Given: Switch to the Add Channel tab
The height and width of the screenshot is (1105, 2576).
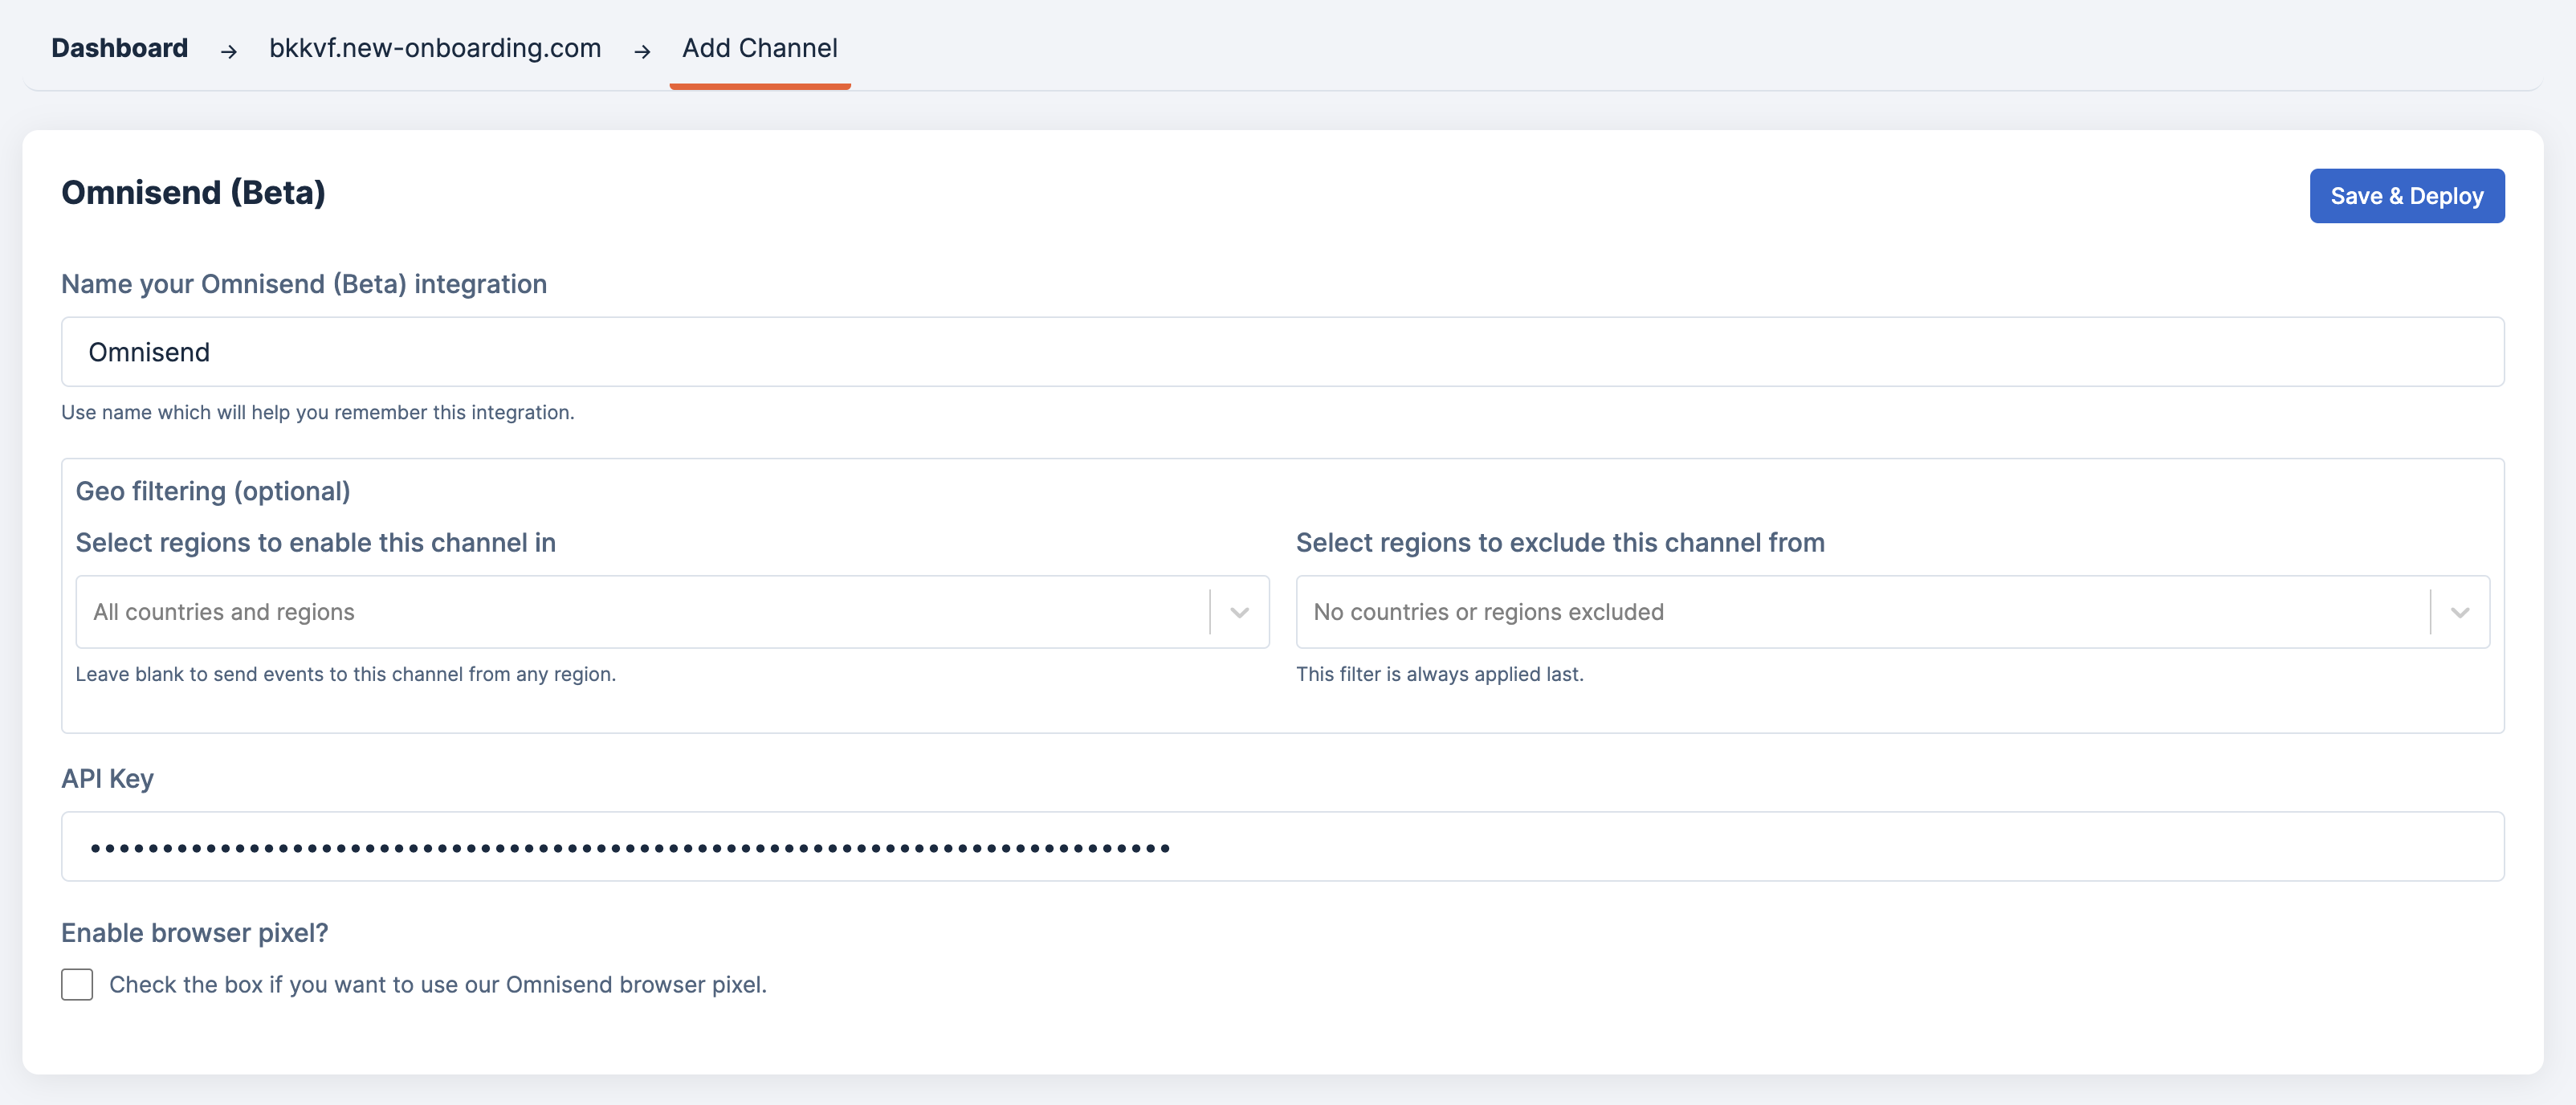Looking at the screenshot, I should point(759,48).
